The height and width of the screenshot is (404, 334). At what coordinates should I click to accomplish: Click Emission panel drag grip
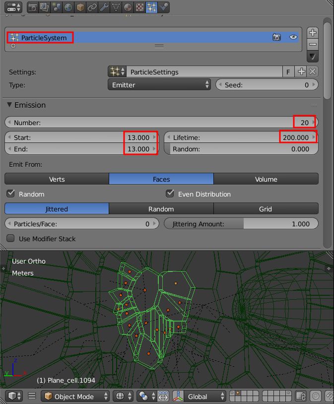pyautogui.click(x=314, y=105)
